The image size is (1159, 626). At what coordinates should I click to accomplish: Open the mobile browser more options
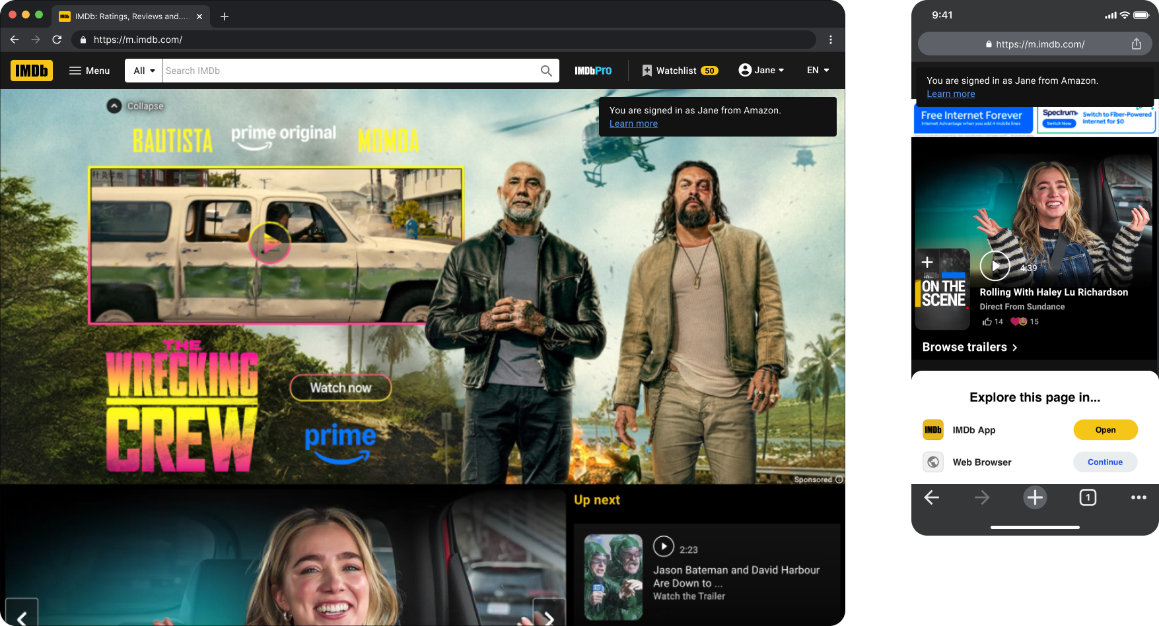coord(1139,497)
